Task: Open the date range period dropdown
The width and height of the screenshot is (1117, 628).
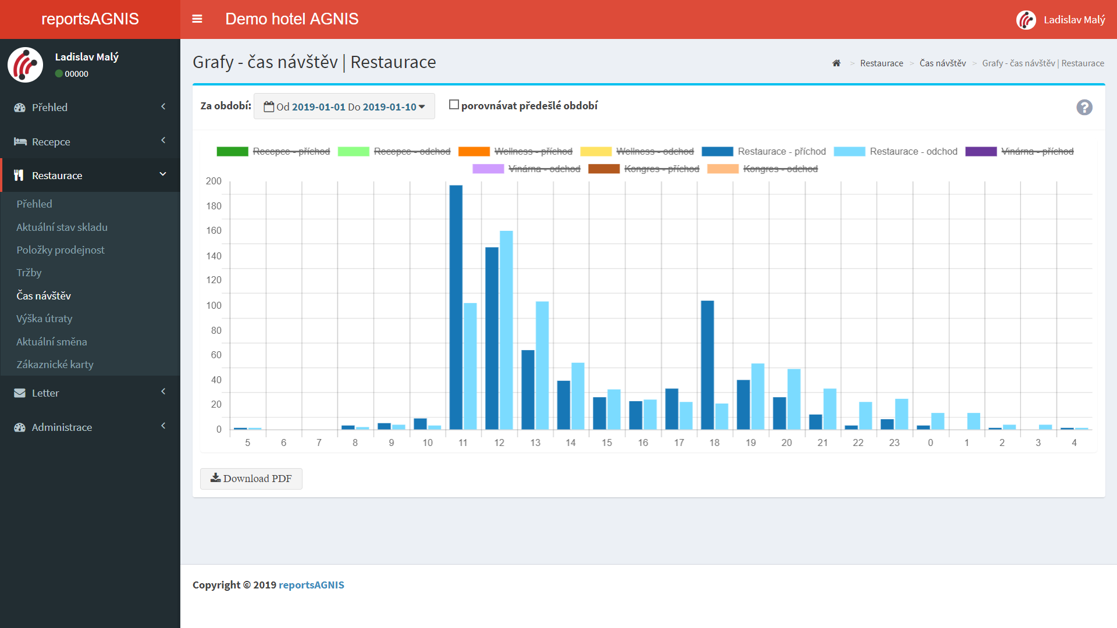Action: (344, 106)
